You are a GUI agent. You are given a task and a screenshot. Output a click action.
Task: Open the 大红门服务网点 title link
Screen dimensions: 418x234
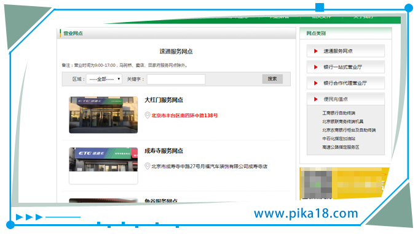pyautogui.click(x=164, y=100)
